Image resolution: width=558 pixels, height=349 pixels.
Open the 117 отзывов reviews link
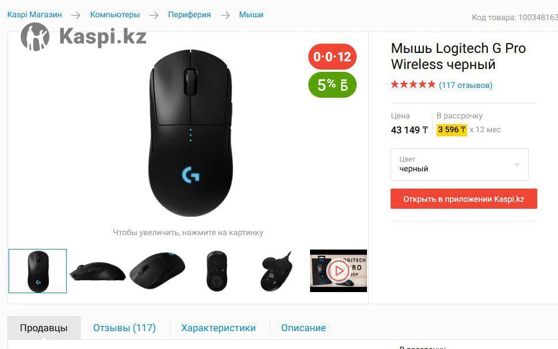[x=465, y=85]
